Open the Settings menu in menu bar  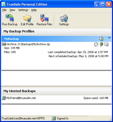[x=23, y=10]
